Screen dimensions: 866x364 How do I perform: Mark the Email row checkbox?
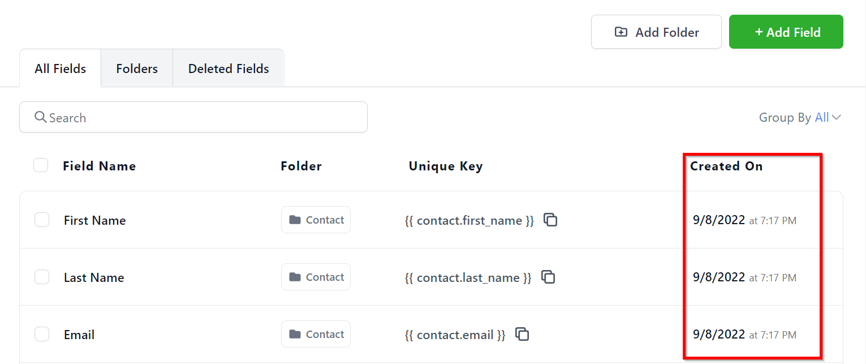click(42, 334)
